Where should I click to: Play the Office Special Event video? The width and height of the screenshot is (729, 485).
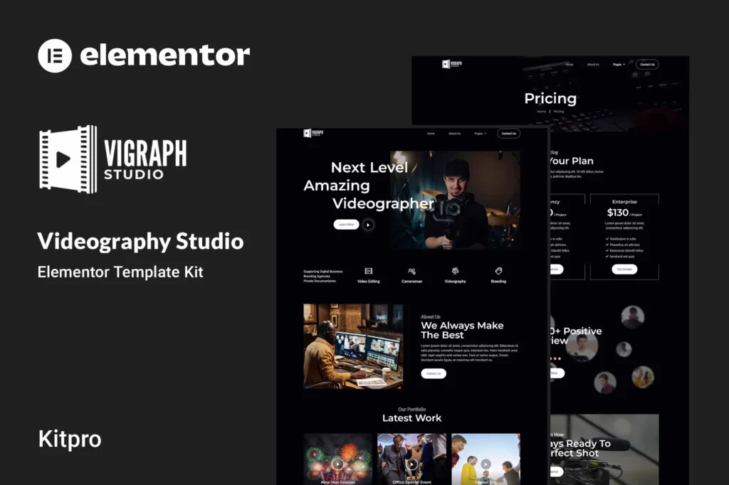pyautogui.click(x=412, y=463)
